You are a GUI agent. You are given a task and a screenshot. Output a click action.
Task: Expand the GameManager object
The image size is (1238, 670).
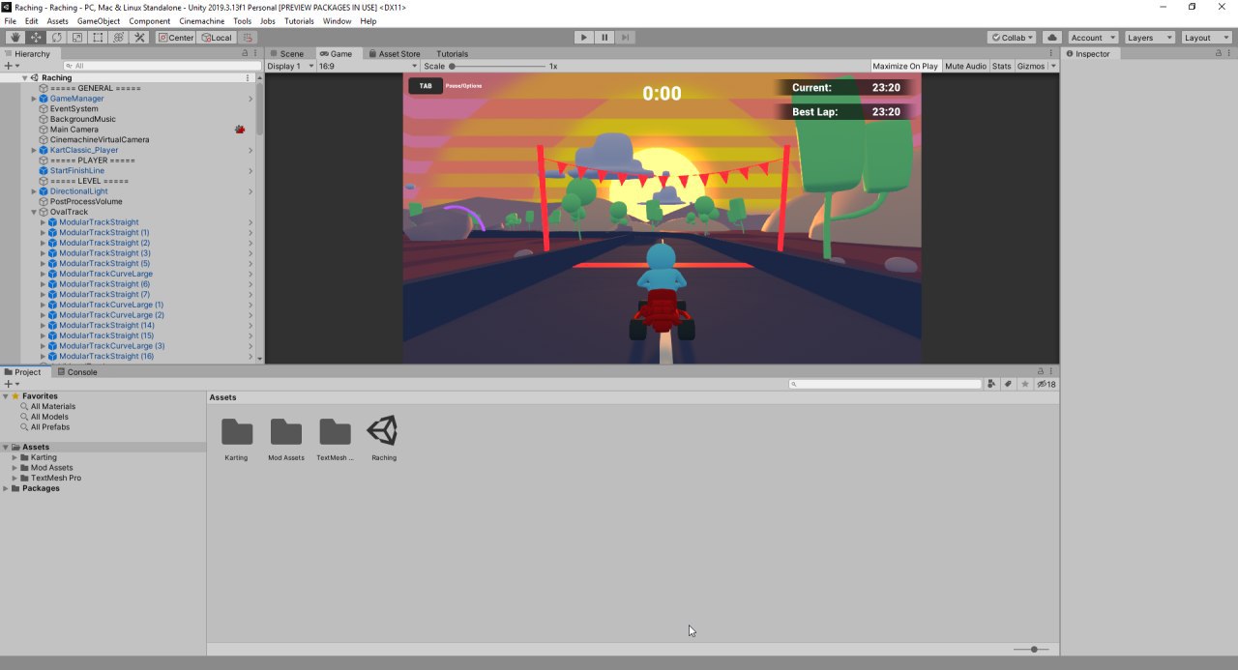[34, 99]
